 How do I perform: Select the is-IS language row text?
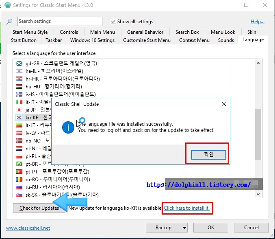(x=61, y=94)
